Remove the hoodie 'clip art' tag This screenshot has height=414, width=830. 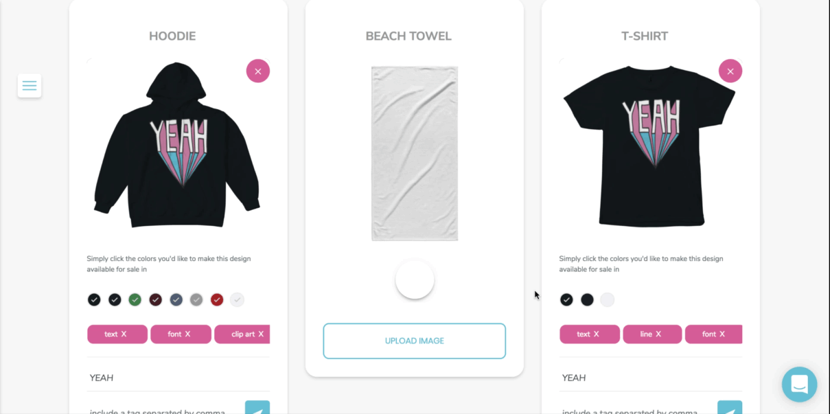pos(261,334)
